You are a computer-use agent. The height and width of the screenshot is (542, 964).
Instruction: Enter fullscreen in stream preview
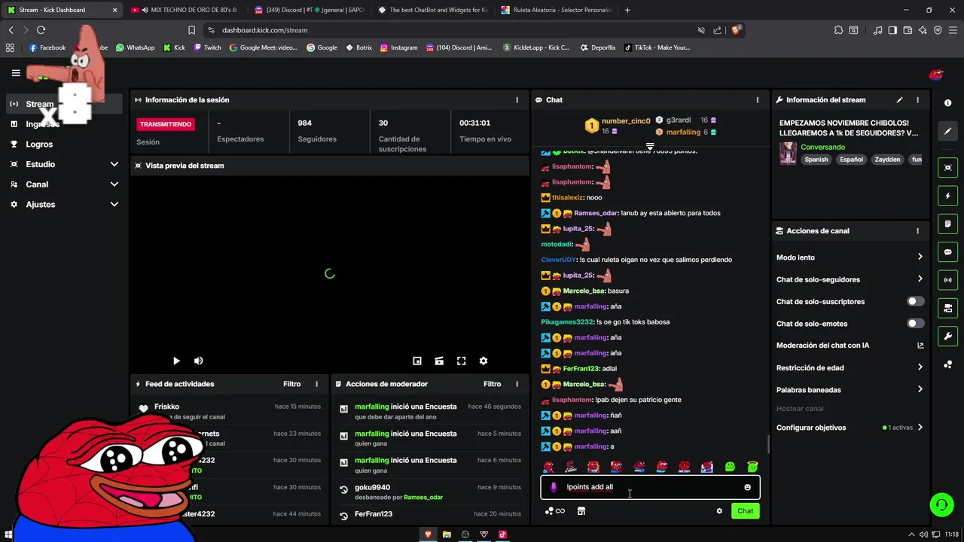(462, 361)
